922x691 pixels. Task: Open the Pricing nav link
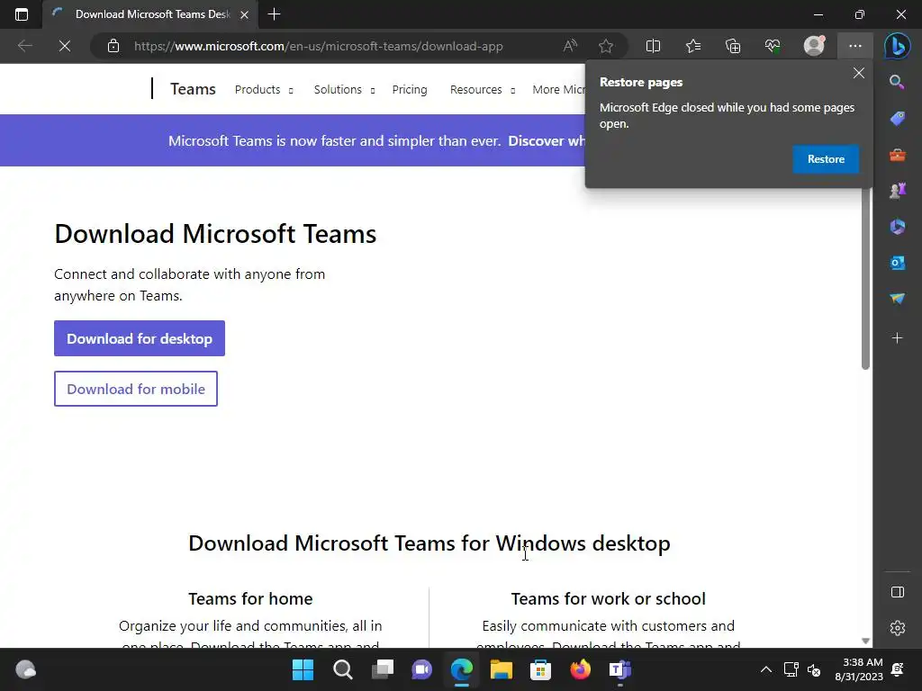(x=410, y=90)
